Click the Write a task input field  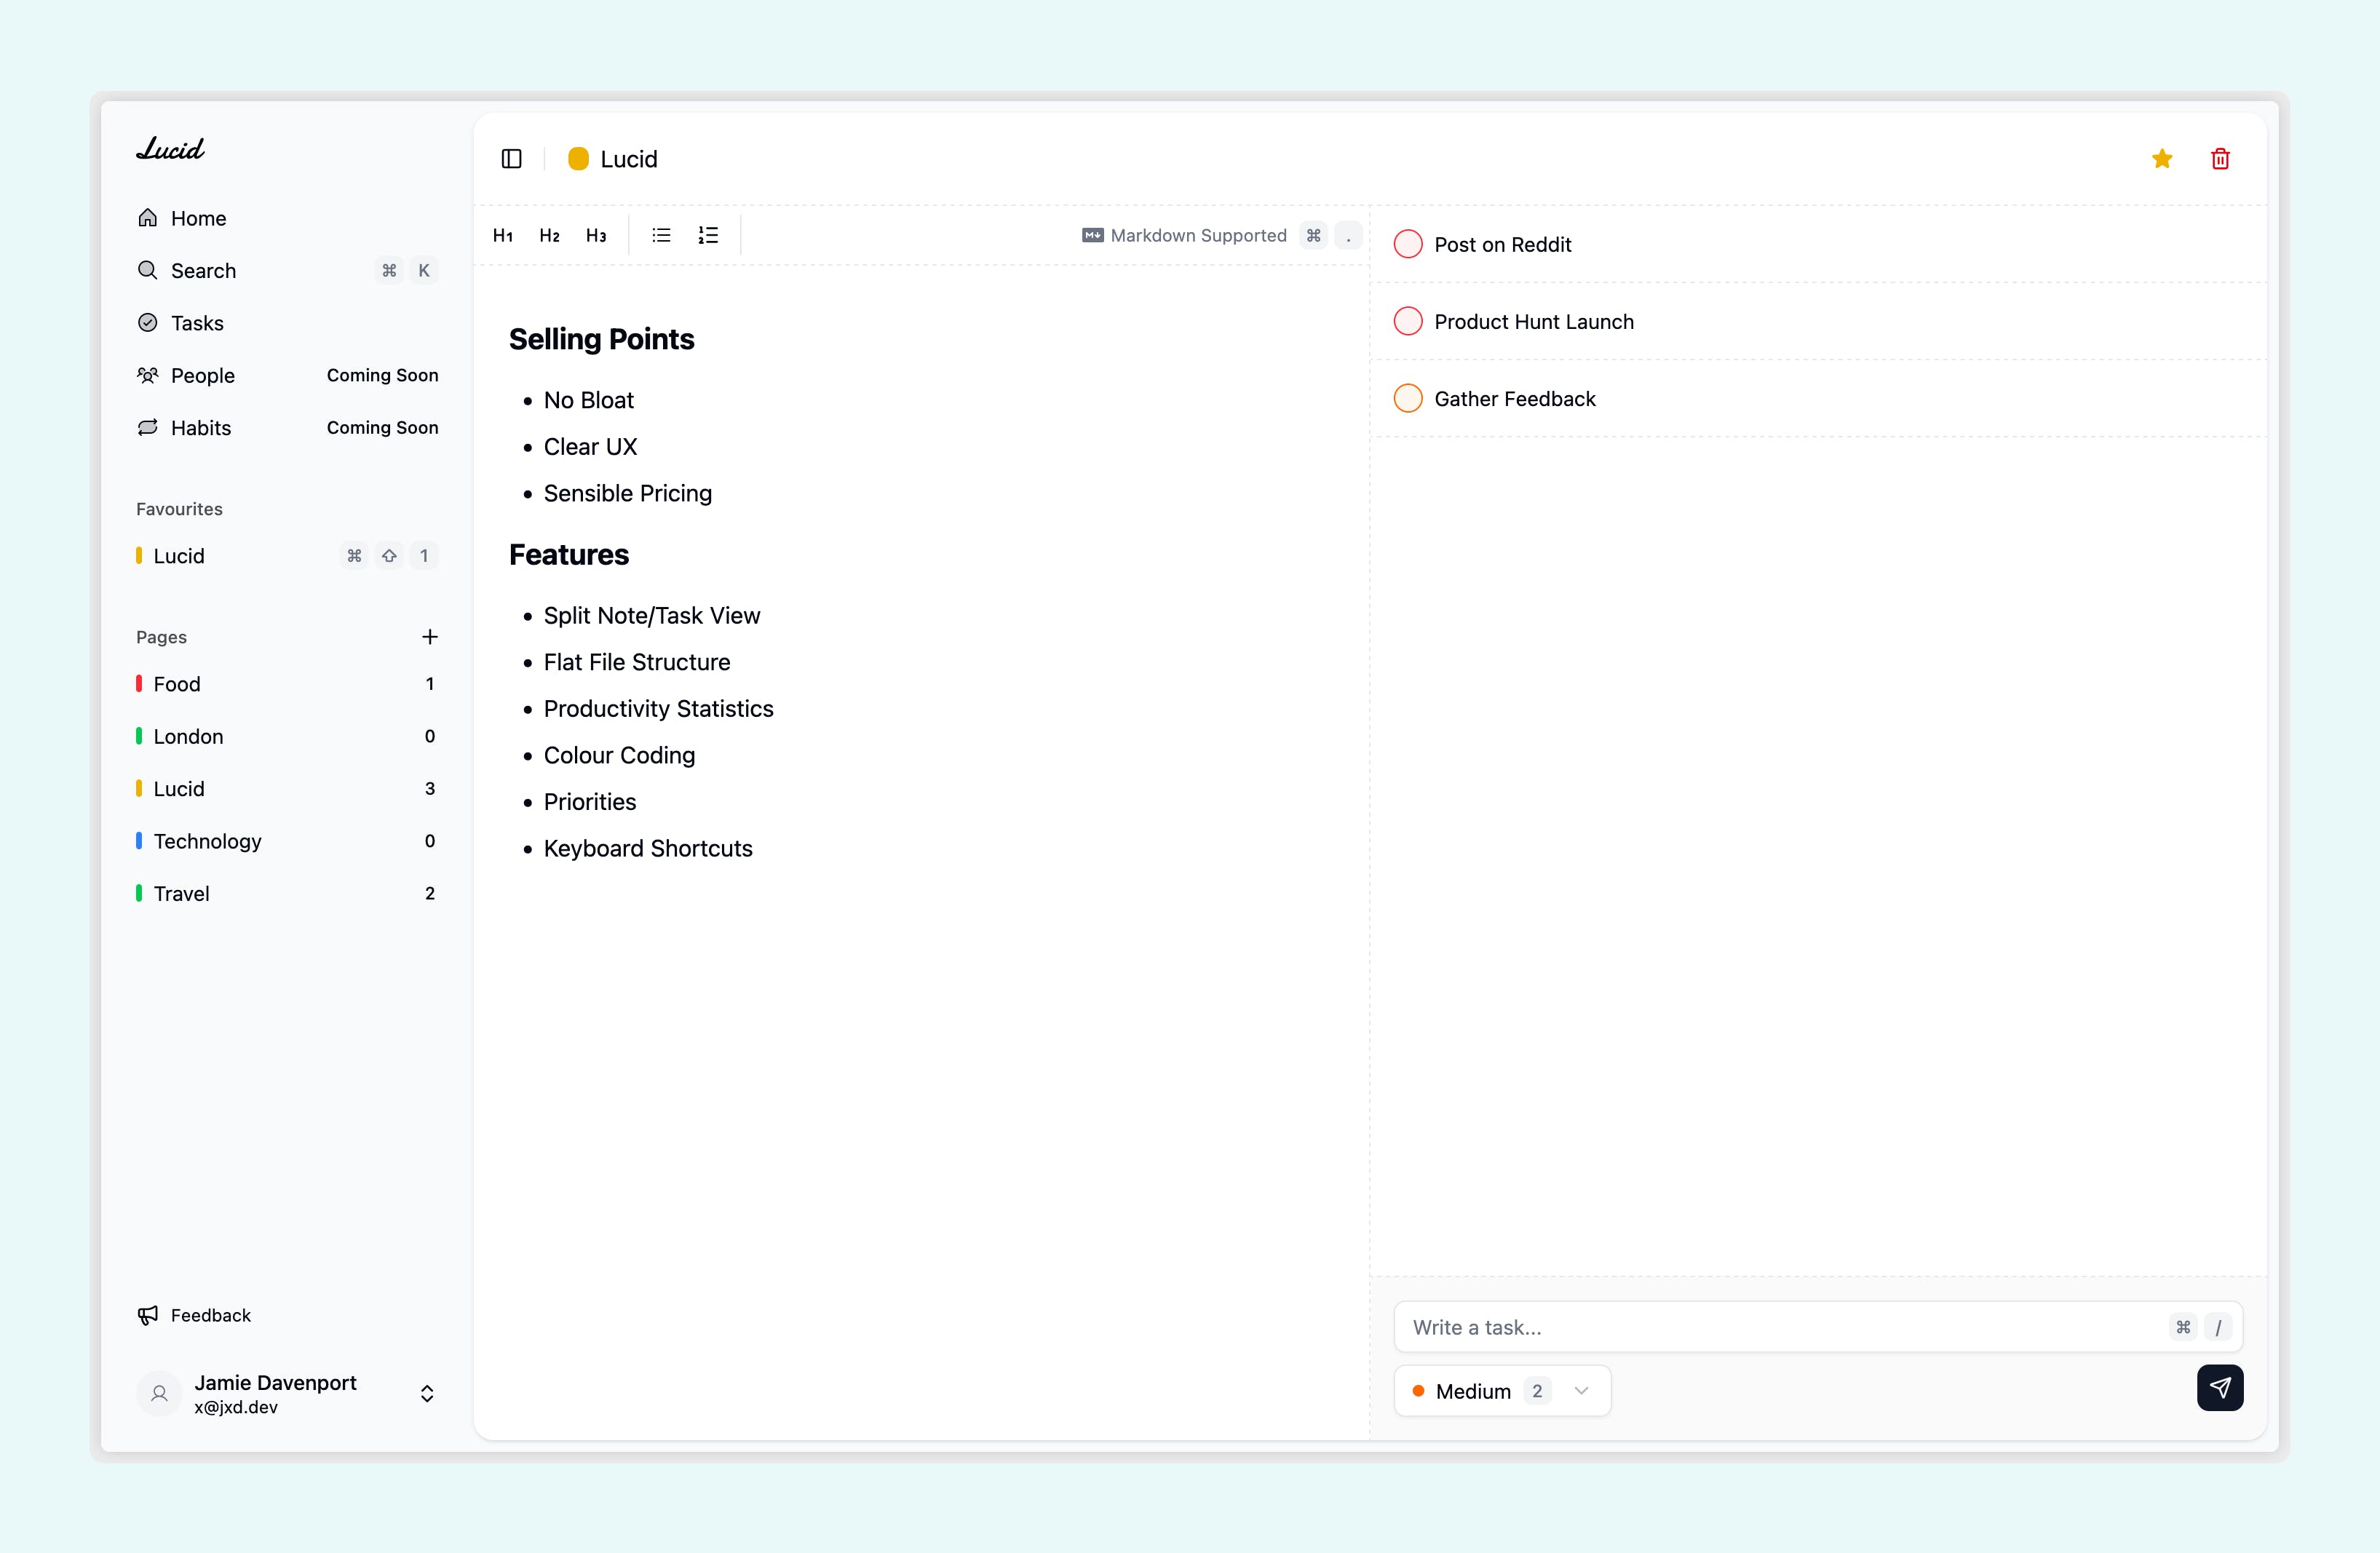click(1780, 1327)
